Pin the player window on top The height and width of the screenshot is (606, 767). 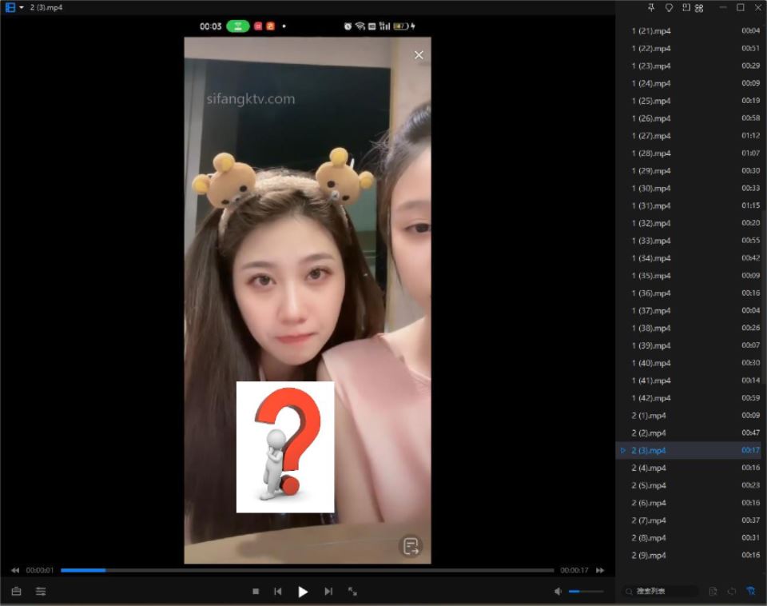pos(651,7)
